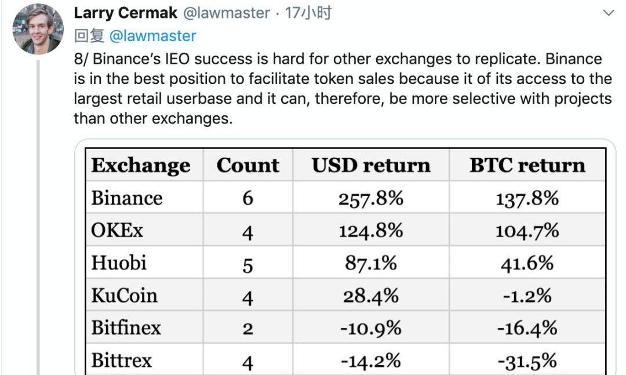Viewport: 626px width, 375px height.
Task: Click the 17小时 tweet timestamp
Action: coord(308,13)
